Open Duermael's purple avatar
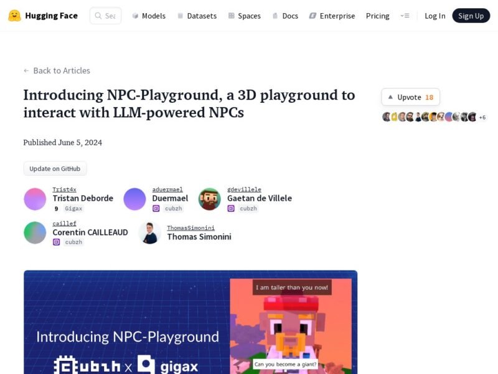 134,199
